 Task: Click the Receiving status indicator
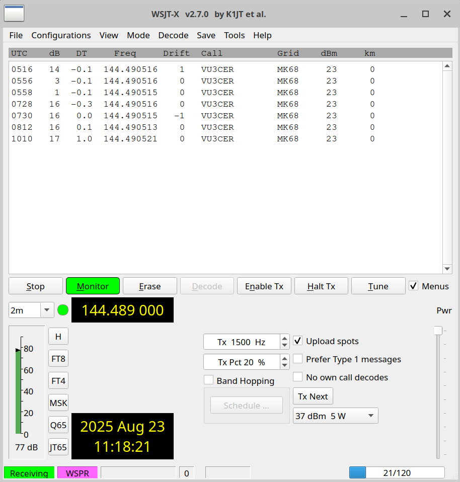pos(29,473)
